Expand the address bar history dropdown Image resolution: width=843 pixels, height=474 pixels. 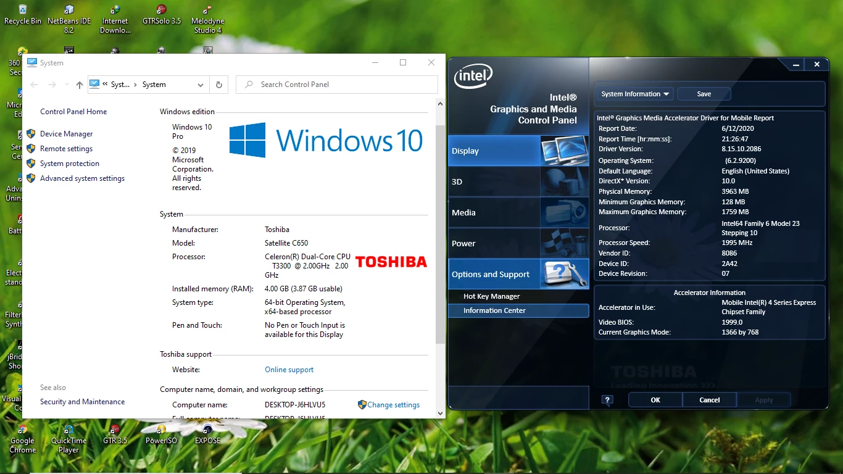201,85
